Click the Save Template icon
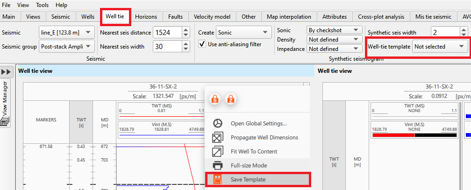This screenshot has width=471, height=190. point(218,179)
